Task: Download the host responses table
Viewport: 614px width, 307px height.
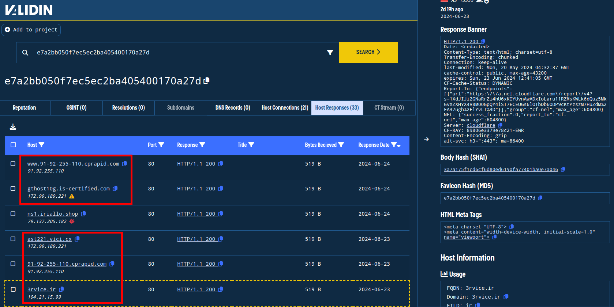Action: pos(13,127)
